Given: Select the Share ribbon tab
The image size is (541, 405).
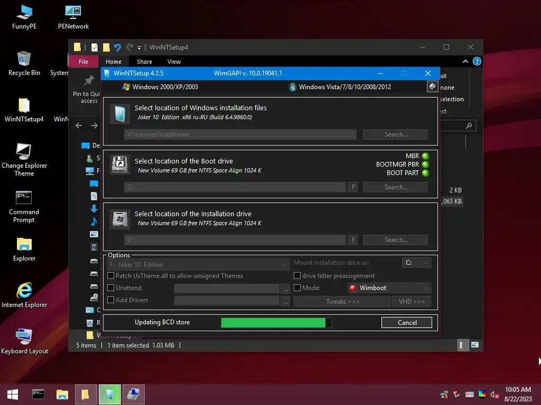Looking at the screenshot, I should click(x=144, y=62).
